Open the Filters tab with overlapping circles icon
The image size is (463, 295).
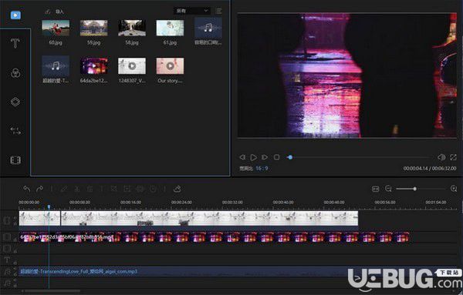tap(15, 73)
